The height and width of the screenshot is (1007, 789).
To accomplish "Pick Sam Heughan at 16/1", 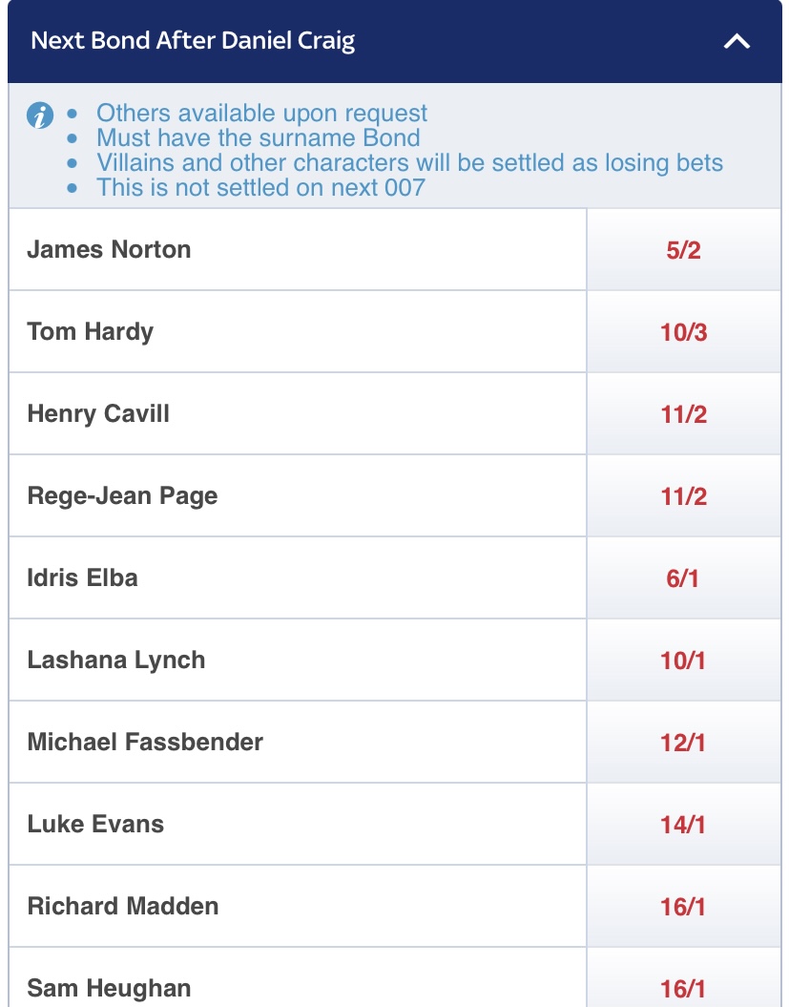I will tap(684, 978).
